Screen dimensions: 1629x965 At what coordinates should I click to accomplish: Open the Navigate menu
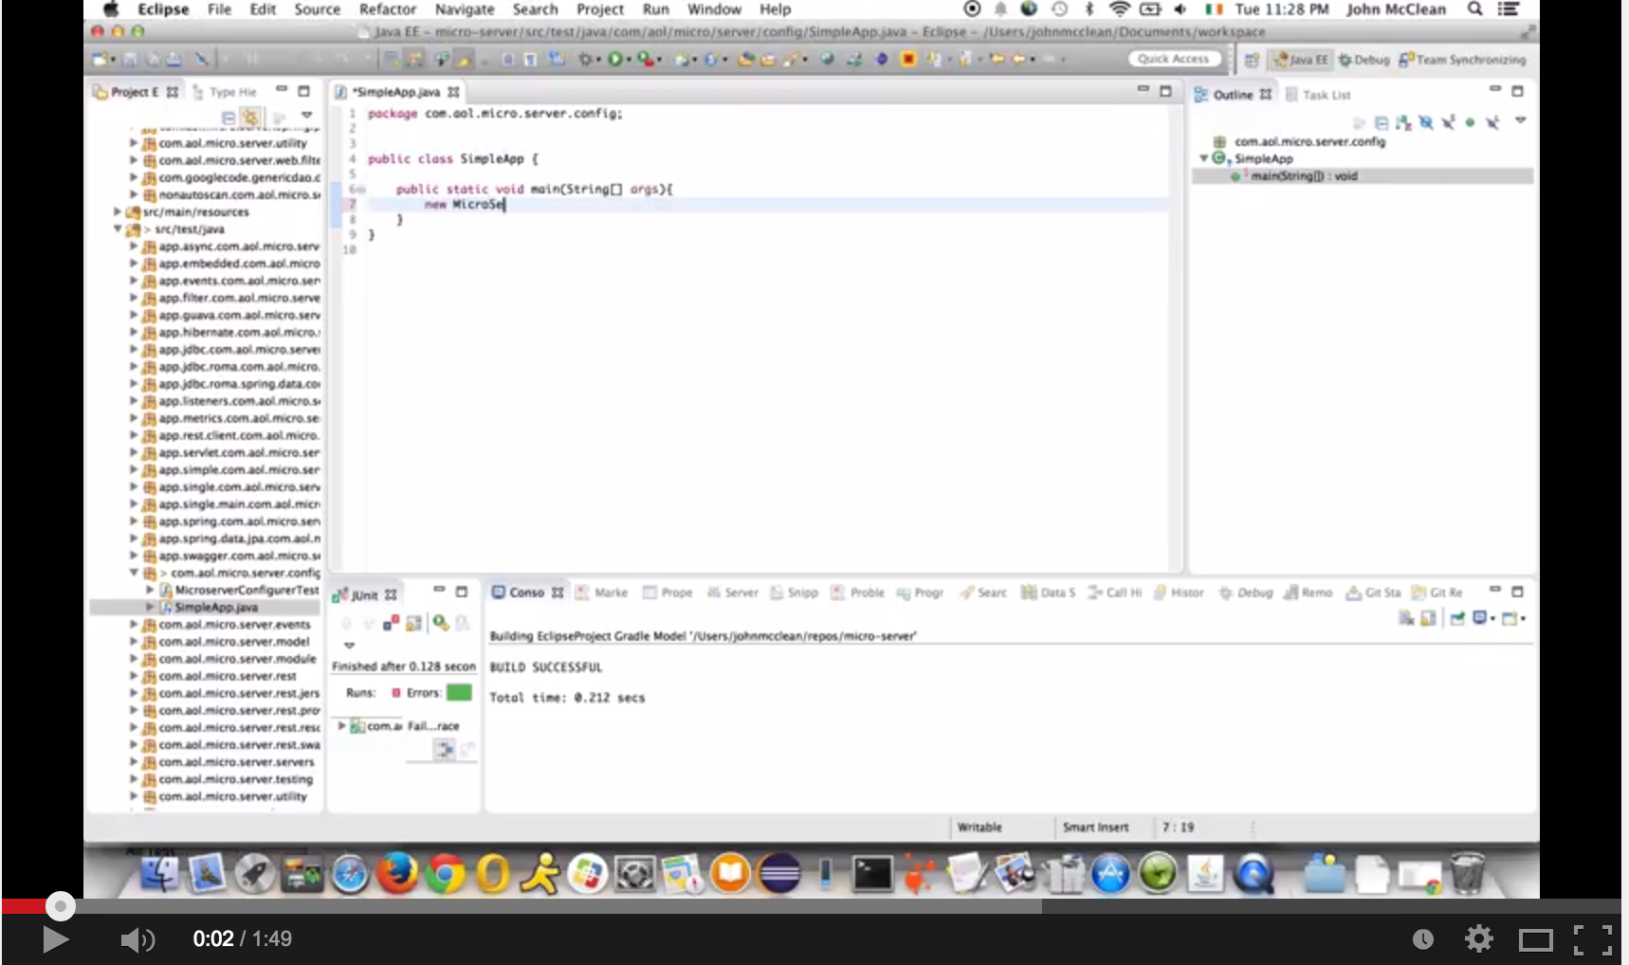click(x=465, y=9)
